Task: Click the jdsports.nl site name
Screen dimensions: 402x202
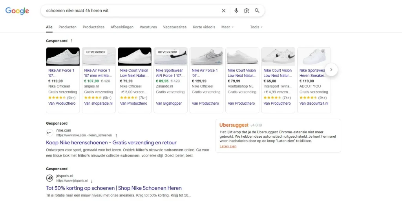Action: pyautogui.click(x=65, y=176)
